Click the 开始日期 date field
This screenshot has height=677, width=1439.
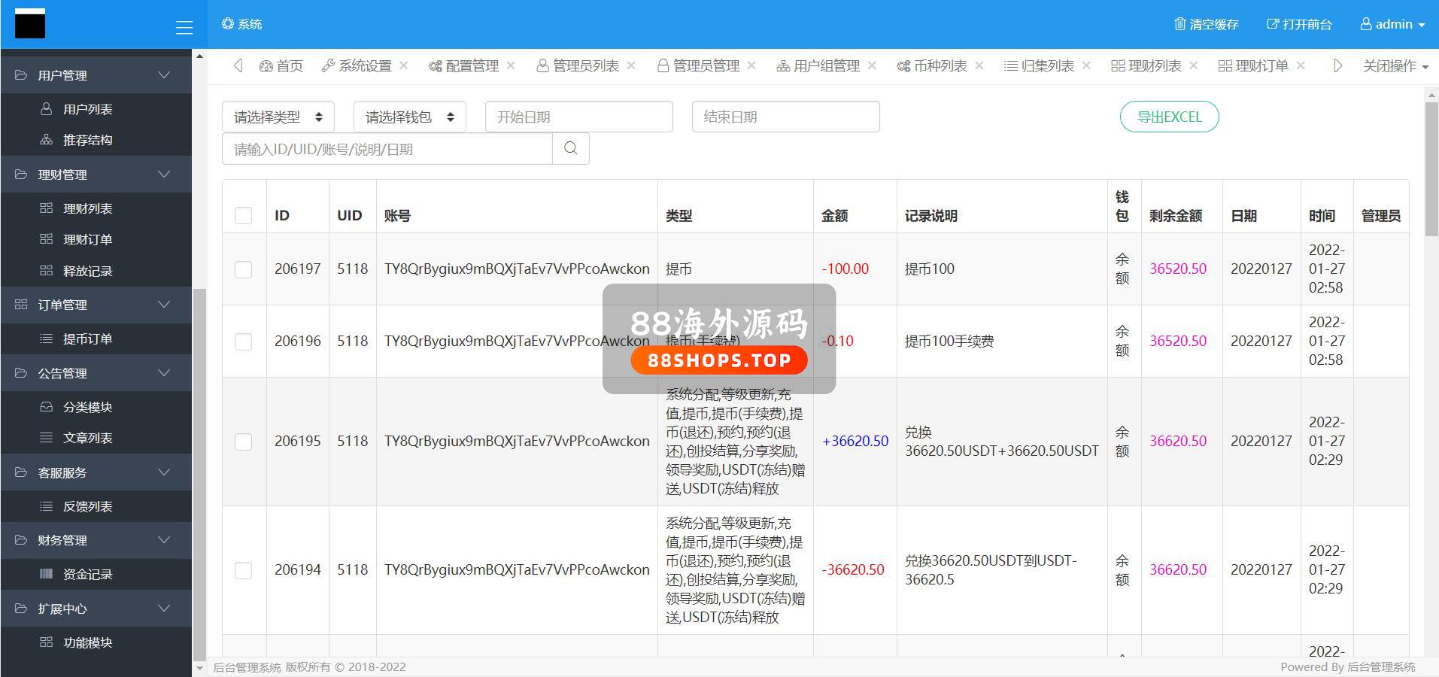tap(578, 117)
